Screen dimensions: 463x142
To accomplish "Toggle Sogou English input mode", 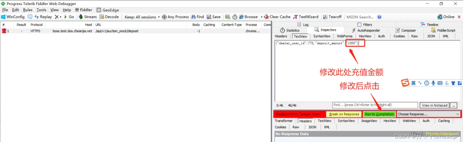I will 413,83.
